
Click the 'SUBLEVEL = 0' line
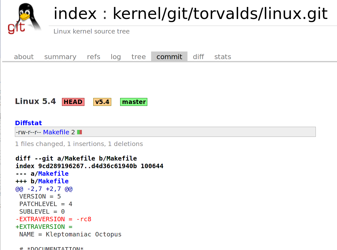pos(42,212)
